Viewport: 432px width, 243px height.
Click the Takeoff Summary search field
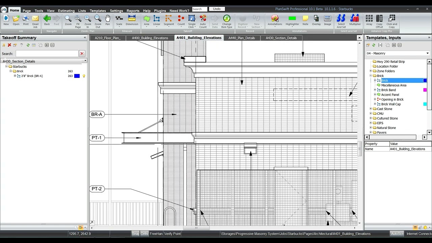[x=47, y=54]
